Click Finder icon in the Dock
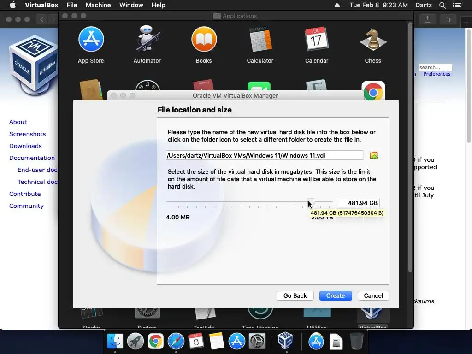This screenshot has width=472, height=354. 115,342
